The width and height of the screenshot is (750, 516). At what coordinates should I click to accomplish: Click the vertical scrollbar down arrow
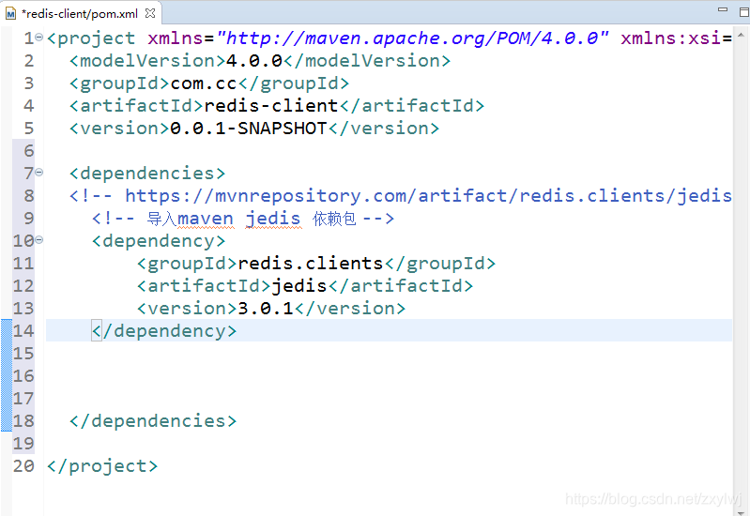741,512
